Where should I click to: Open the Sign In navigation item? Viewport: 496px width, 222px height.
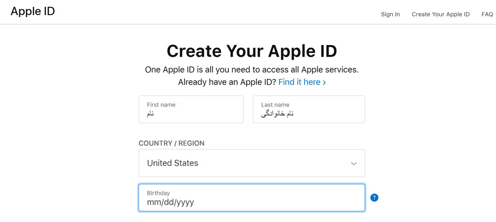(390, 14)
